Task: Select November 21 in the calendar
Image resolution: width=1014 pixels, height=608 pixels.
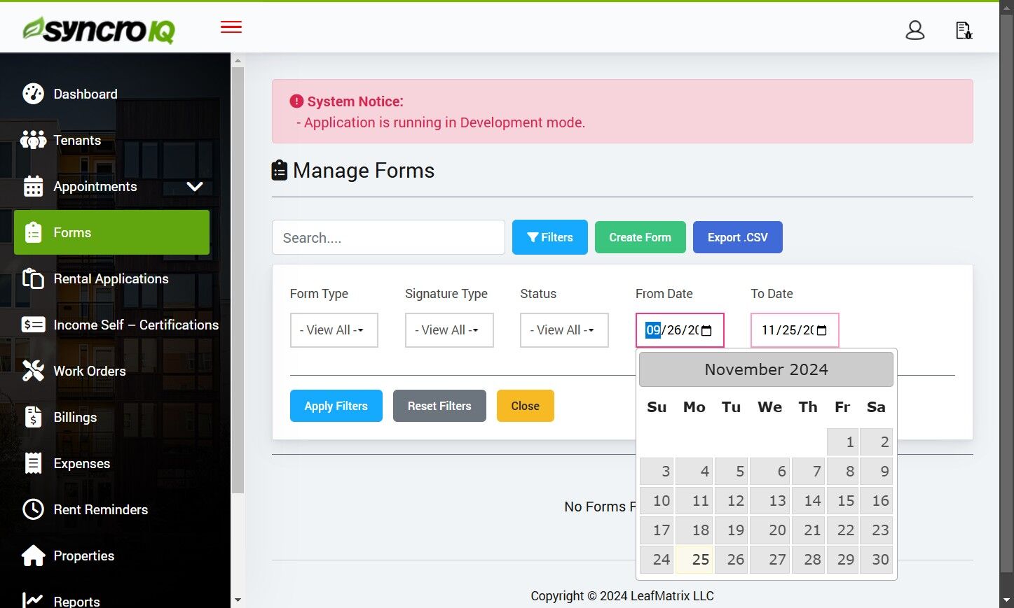Action: coord(808,530)
